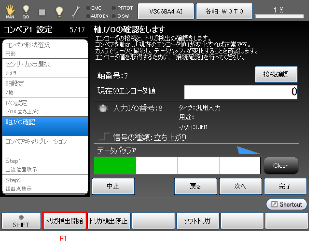Click the MAN hand mode icon

(x=10, y=11)
